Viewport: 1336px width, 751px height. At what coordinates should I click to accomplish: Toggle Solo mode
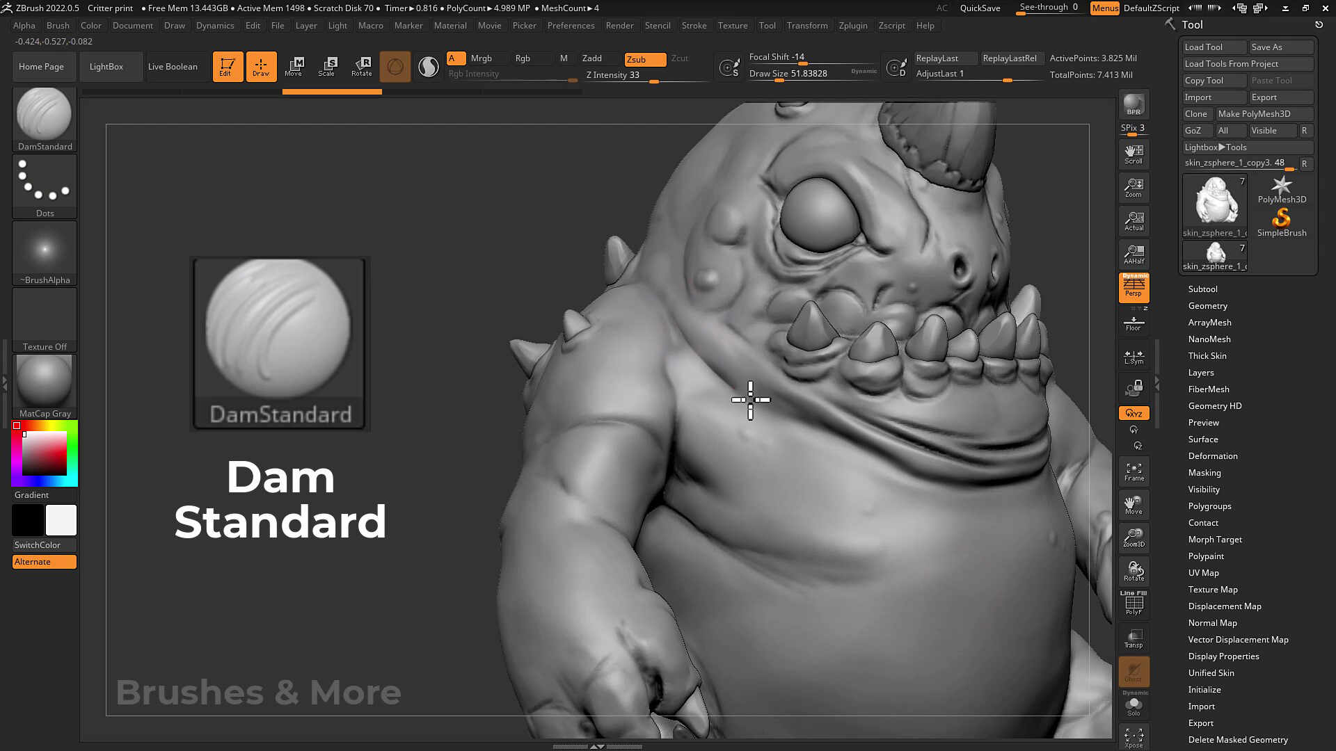click(1134, 706)
